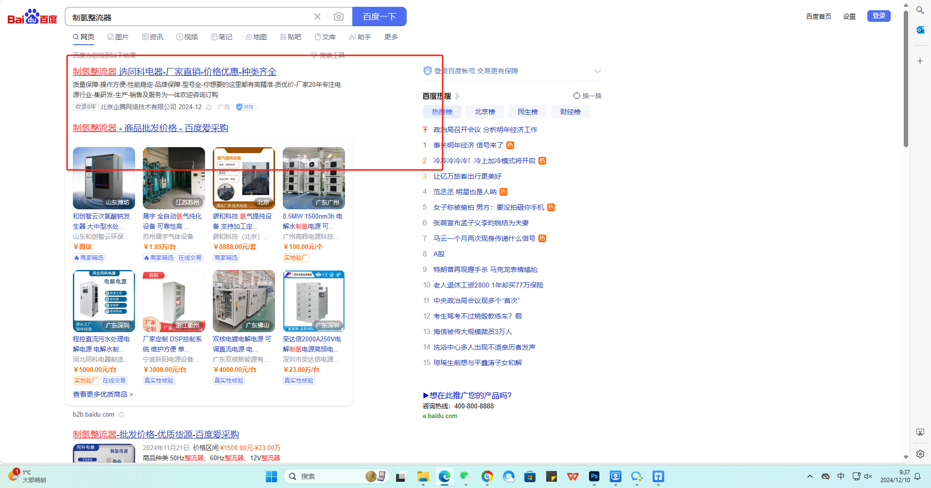Show hidden tray icons chevron

tap(810, 476)
